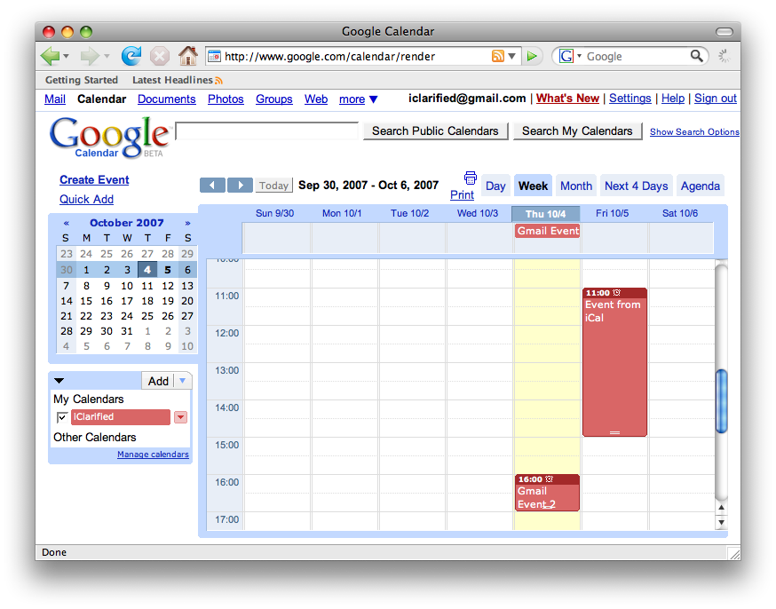The width and height of the screenshot is (776, 609).
Task: Click the search magnifier icon in browser toolbar
Action: coord(696,55)
